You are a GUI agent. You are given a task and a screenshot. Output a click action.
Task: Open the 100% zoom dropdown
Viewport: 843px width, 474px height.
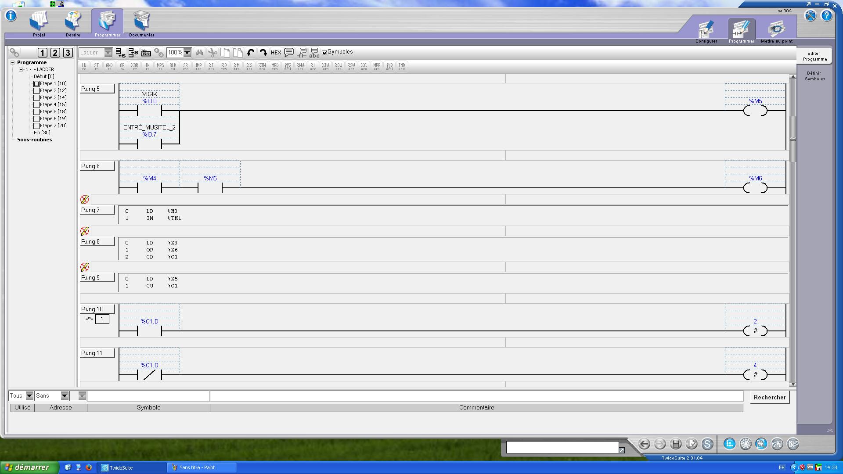click(187, 53)
